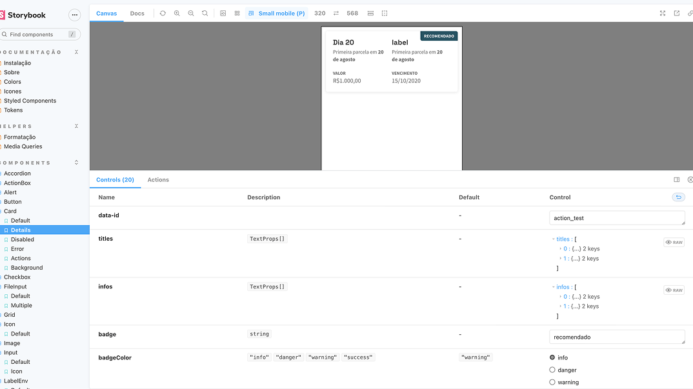Zoom in on the canvas
The width and height of the screenshot is (693, 389).
tap(177, 14)
